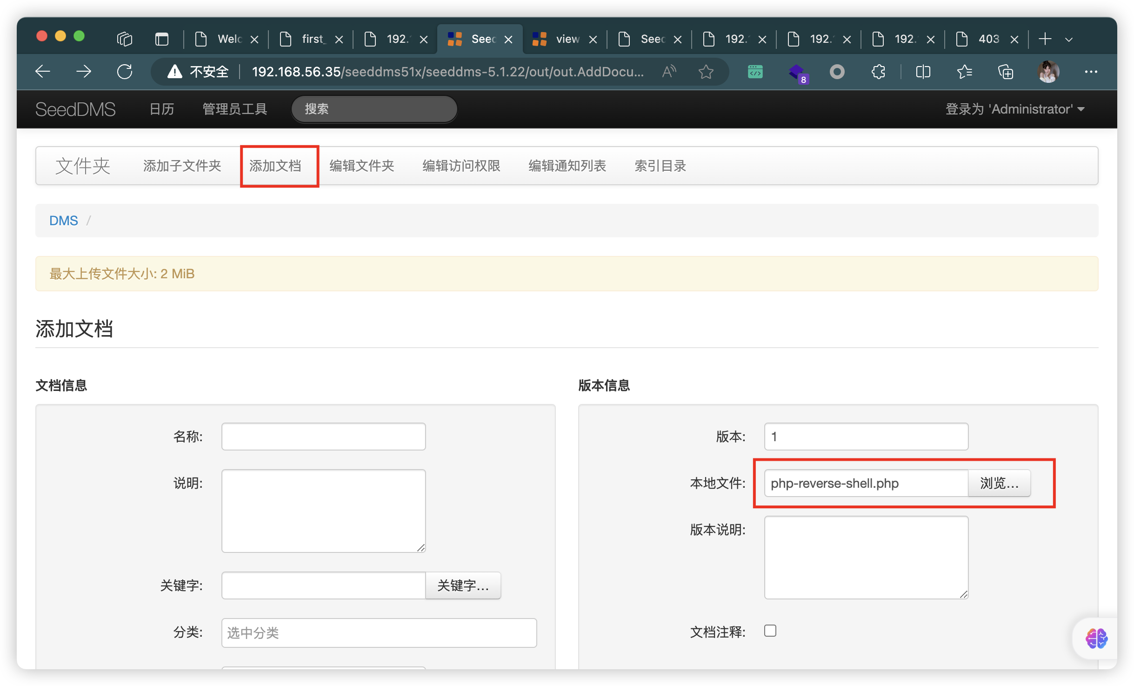Click the 本地文件 file name field
The height and width of the screenshot is (686, 1134).
867,483
